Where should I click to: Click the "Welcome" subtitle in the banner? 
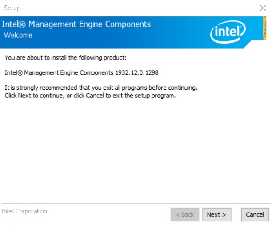[18, 35]
